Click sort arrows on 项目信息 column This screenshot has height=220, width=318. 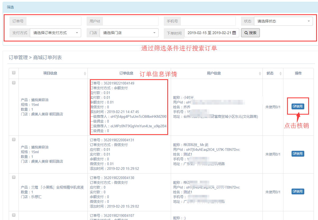85,73
